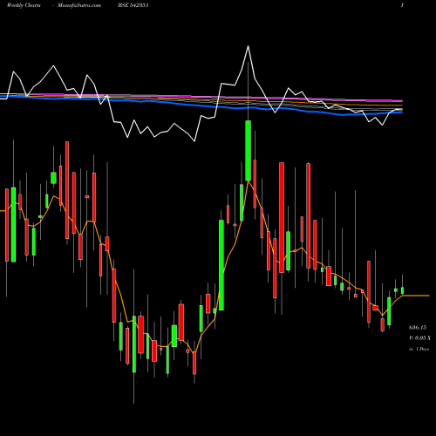This screenshot has height=436, width=436.
Task: Click the 'V: 0.95 X' volume text
Action: click(x=419, y=338)
